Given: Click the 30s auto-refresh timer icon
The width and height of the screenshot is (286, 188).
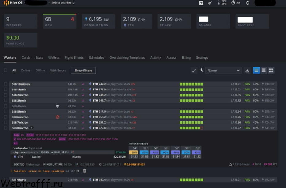Looking at the screenshot, I should (x=233, y=2).
